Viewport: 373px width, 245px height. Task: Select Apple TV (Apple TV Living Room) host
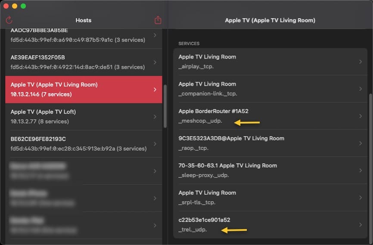[x=84, y=90]
